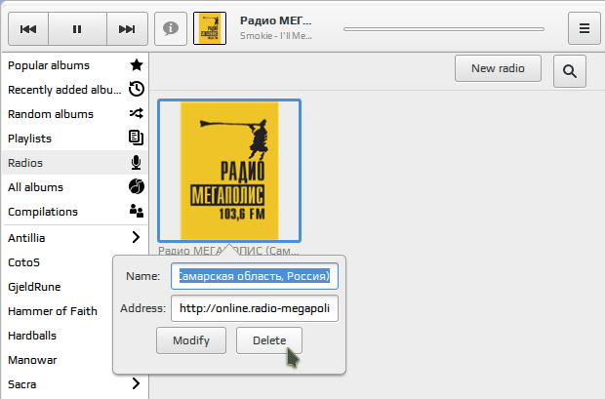Click the microphone icon for Radios
Screen dimensions: 605x399
click(136, 163)
